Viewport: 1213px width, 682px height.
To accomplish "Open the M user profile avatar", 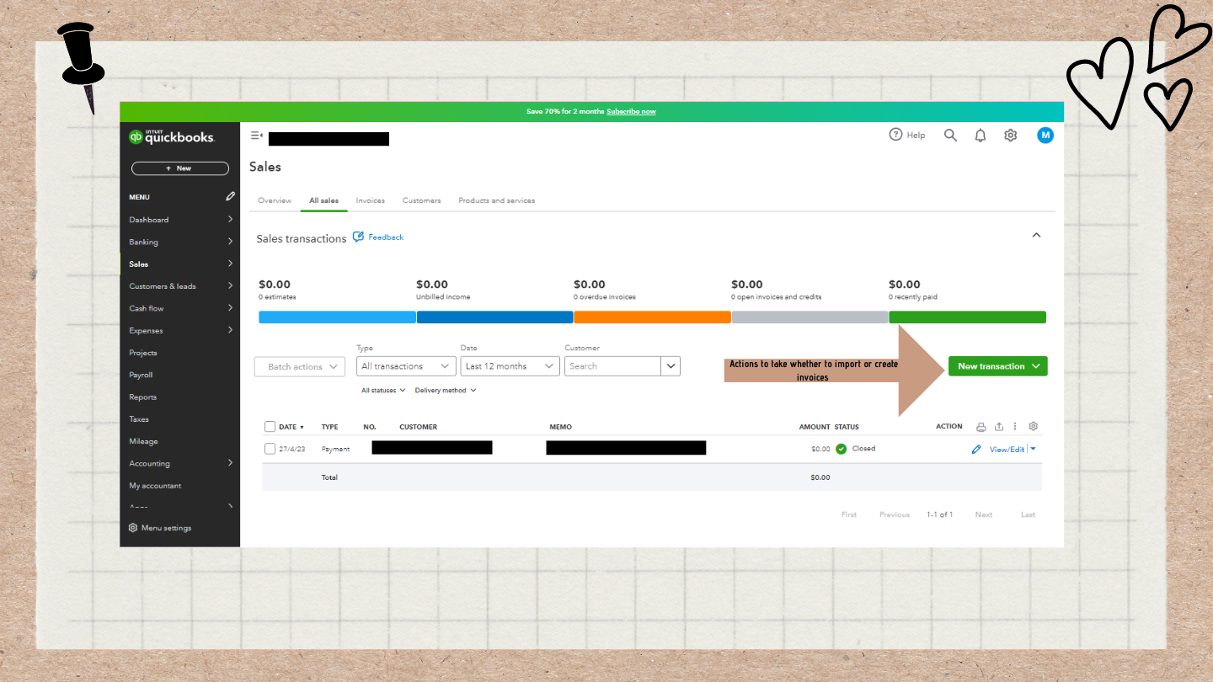I will tap(1045, 135).
